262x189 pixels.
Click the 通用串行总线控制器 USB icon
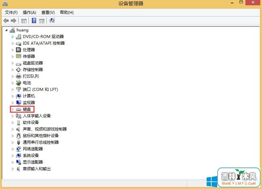coord(19,142)
